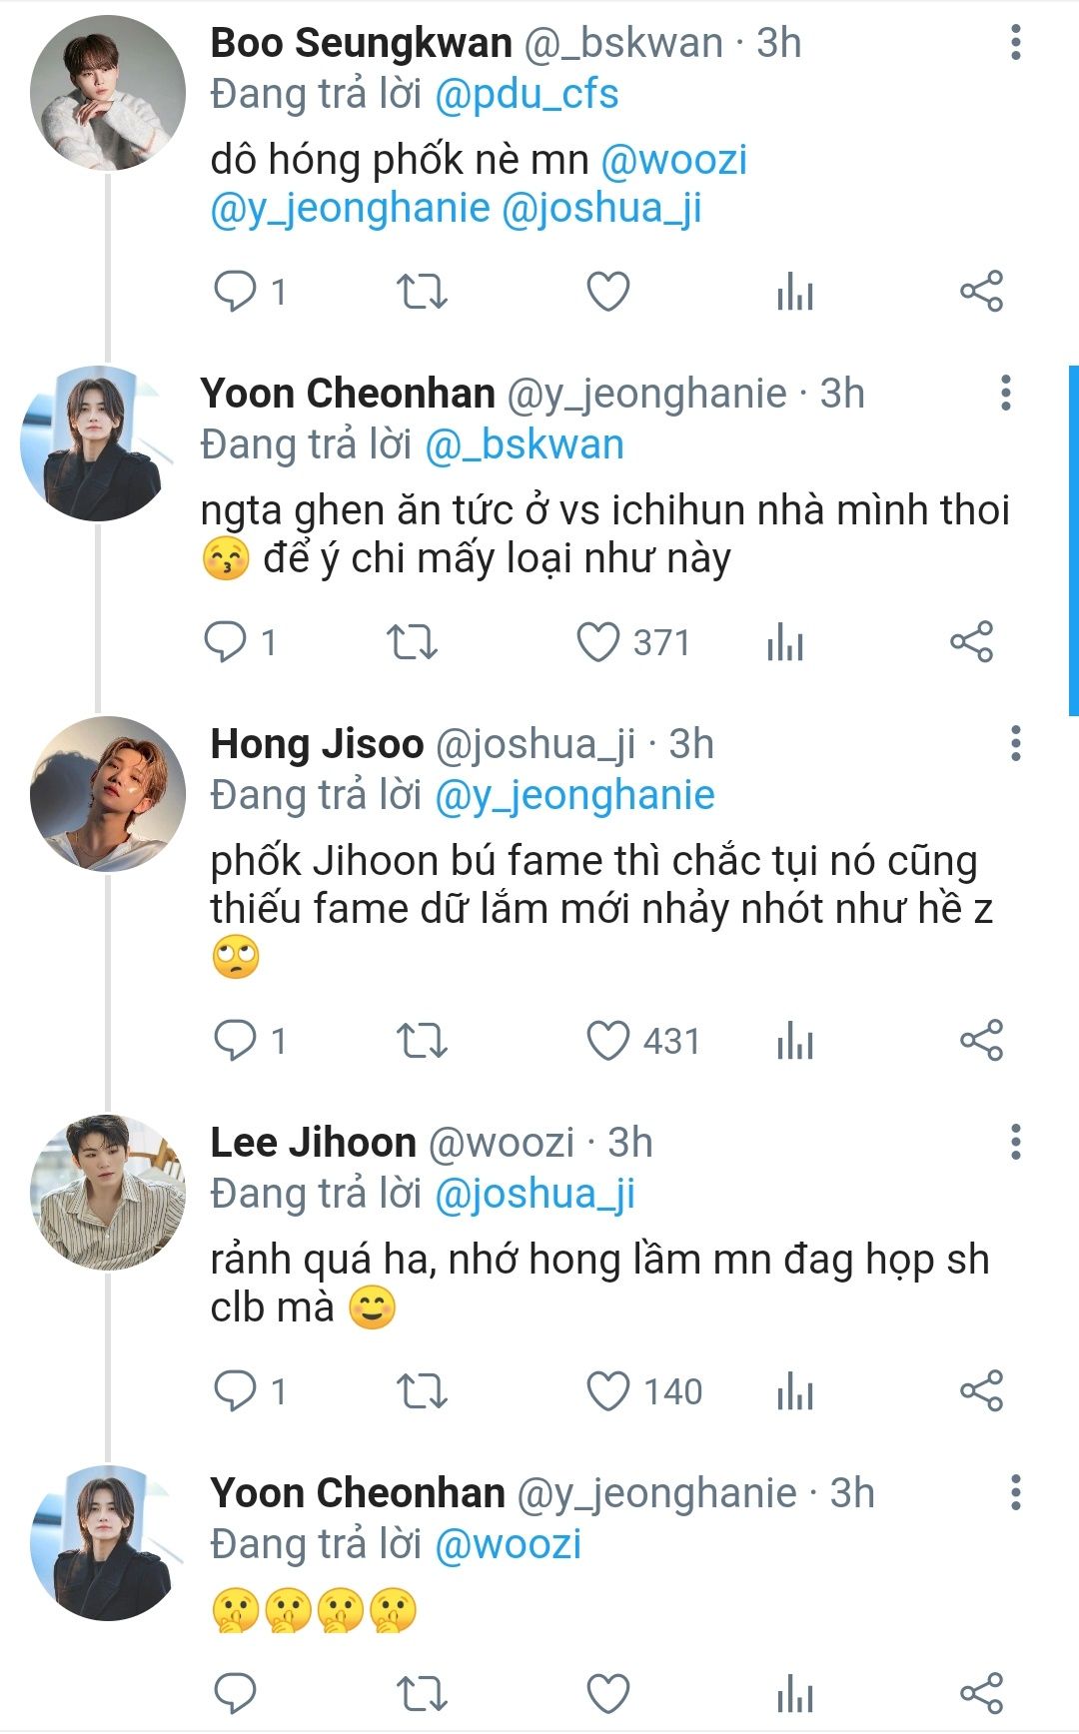
Task: Open Boo Seungkwan's avatar
Action: point(108,93)
